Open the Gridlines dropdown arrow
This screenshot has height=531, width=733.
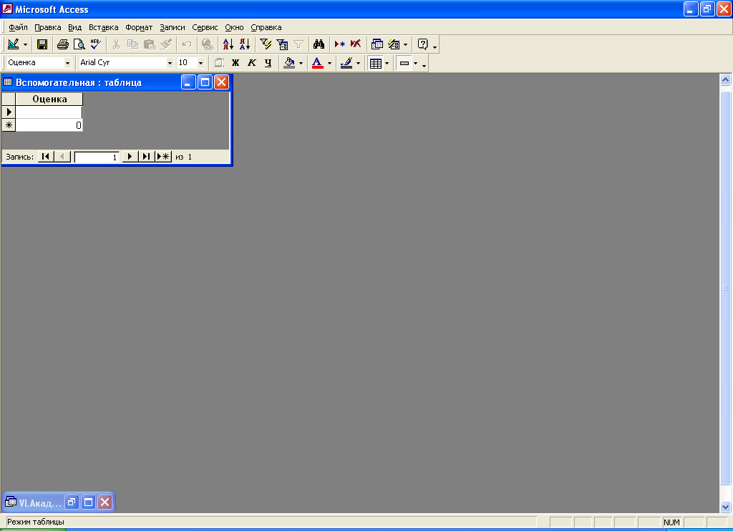point(387,63)
